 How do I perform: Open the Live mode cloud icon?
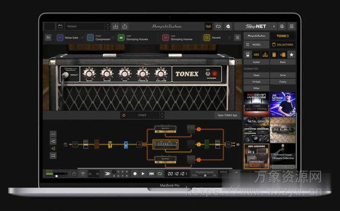click(228, 26)
